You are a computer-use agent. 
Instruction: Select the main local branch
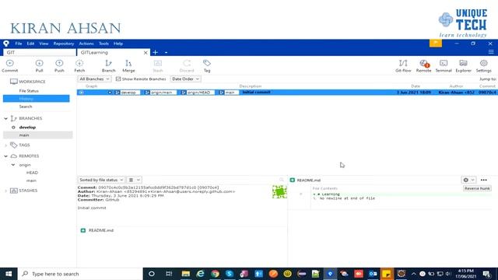pyautogui.click(x=38, y=135)
